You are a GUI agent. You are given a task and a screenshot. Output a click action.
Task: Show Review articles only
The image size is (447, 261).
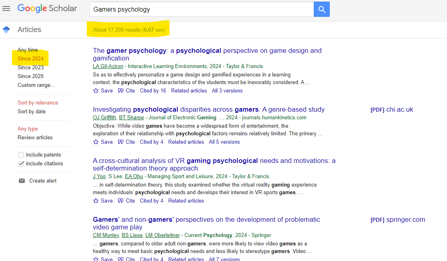pos(35,138)
